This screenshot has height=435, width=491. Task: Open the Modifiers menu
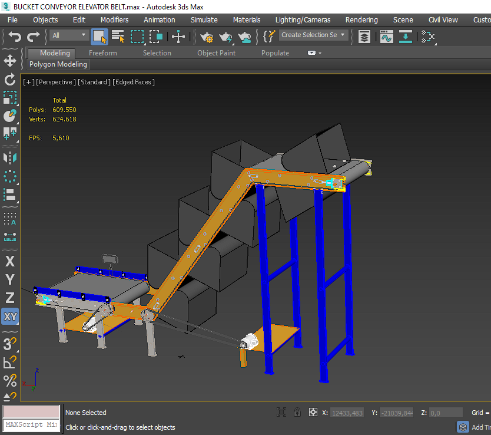click(x=115, y=19)
